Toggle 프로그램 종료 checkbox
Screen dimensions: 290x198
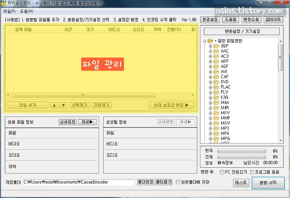pos(252,172)
